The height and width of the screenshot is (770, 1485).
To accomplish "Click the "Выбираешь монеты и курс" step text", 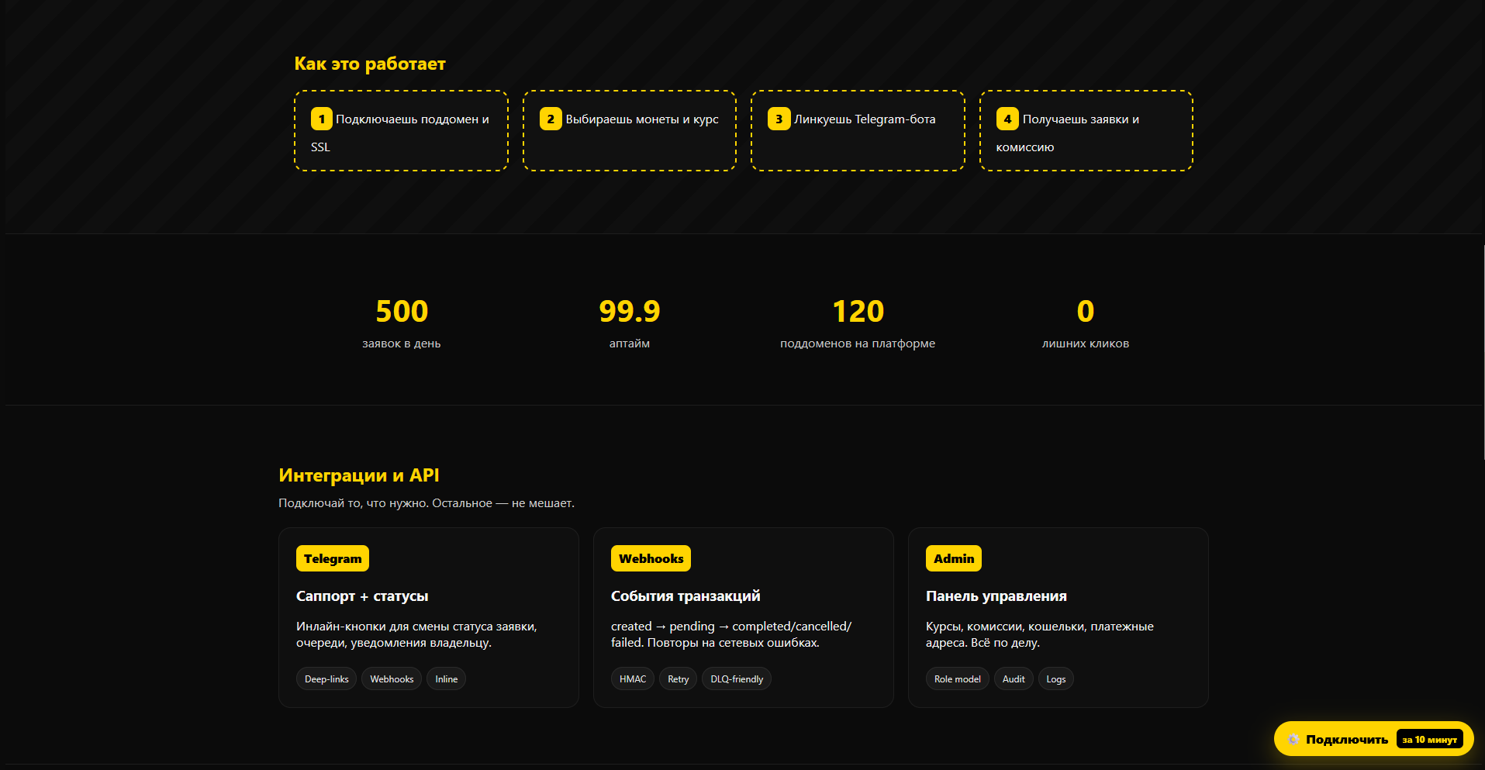I will click(642, 119).
